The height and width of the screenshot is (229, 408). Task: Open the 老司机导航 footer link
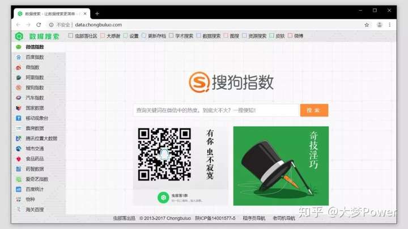[x=284, y=218]
